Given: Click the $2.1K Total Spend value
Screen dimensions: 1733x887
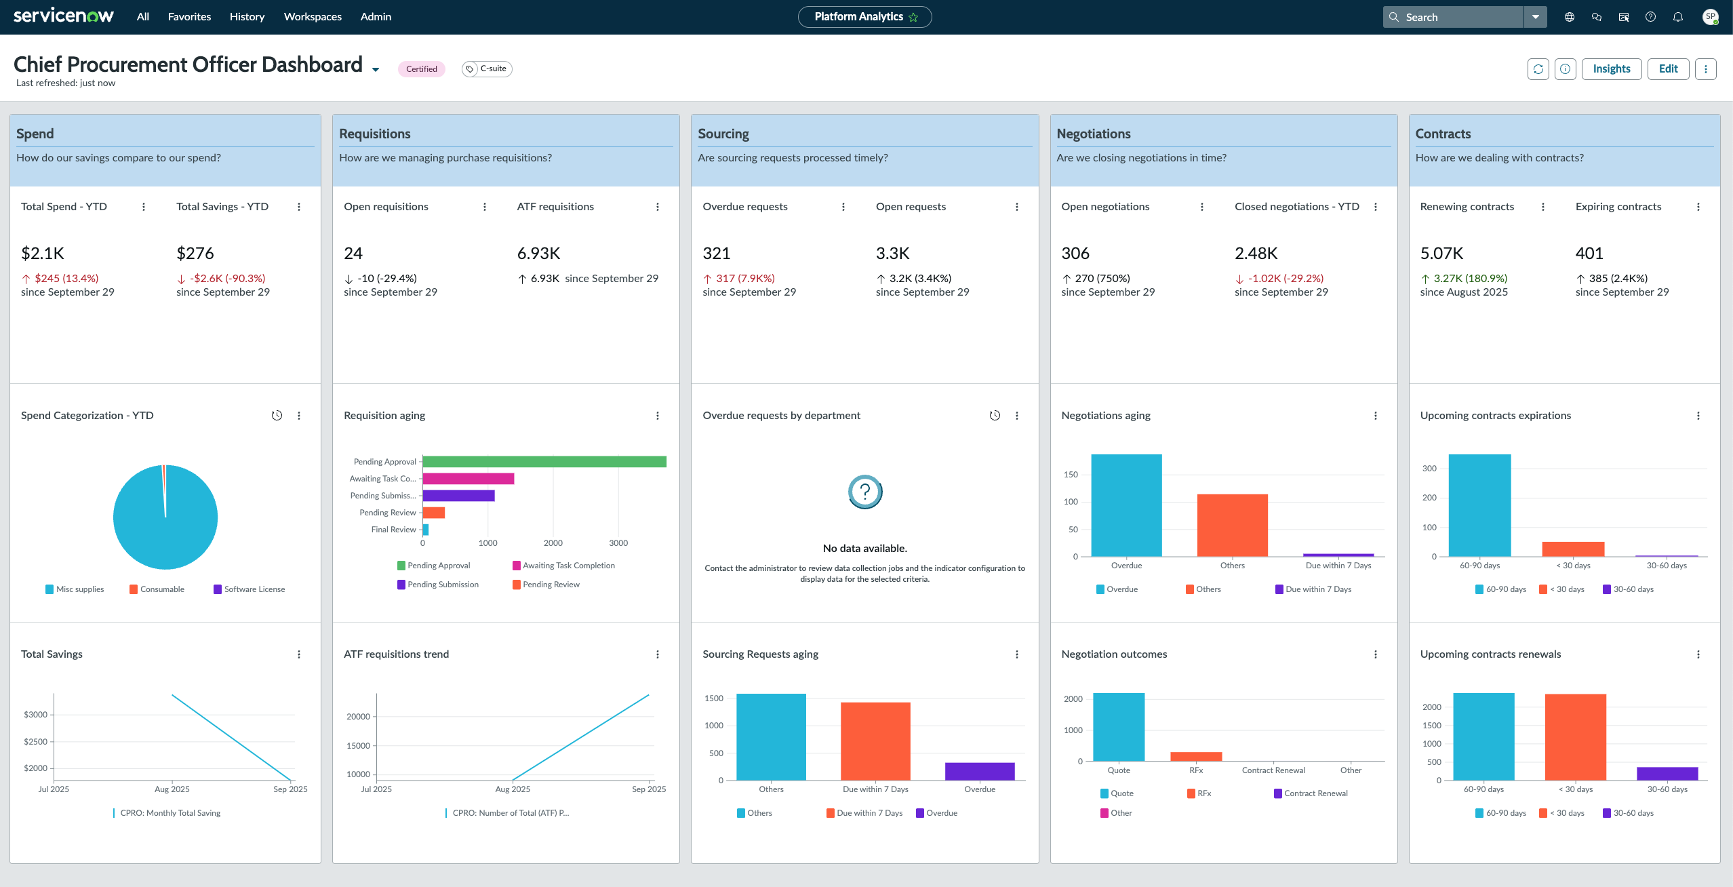Looking at the screenshot, I should [43, 254].
